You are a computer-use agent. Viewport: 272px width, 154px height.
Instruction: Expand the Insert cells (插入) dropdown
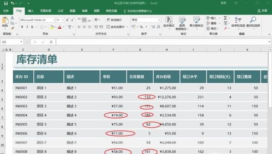coord(219,18)
